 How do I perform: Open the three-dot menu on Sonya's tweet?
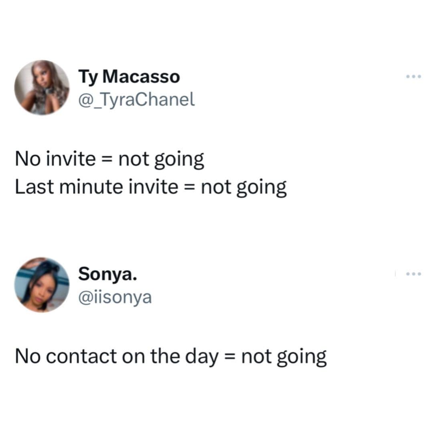tap(413, 274)
